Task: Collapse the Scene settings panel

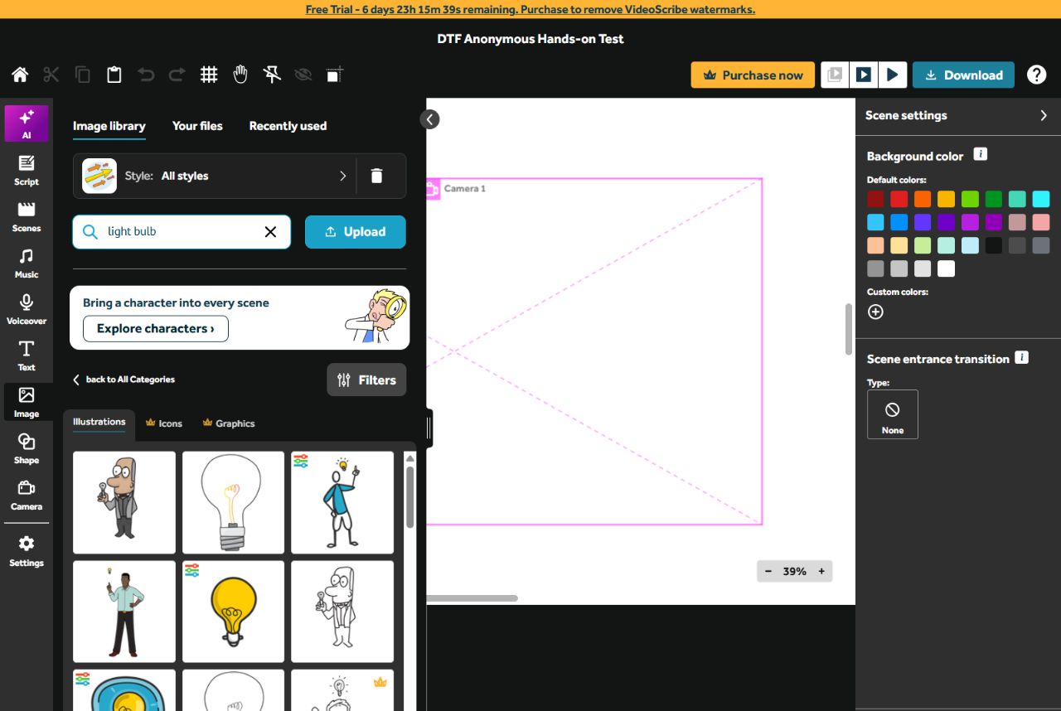Action: (1044, 115)
